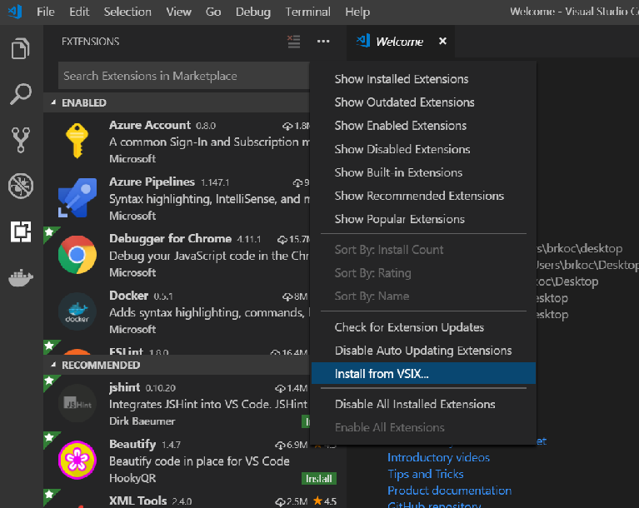
Task: Click the HookyQR publisher name
Action: 132,478
